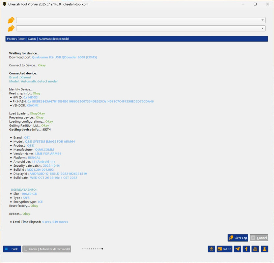Click the Xiaomi | Automatic detect model button
The image size is (274, 263).
pos(47,249)
